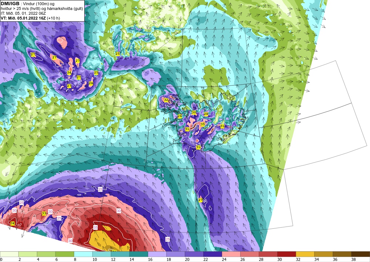
Task: Click the dark brown 38+ legend swatch
Action: (360, 254)
